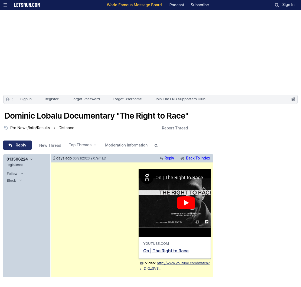Image resolution: width=301 pixels, height=287 pixels.
Task: Open Moderation Information
Action: tap(126, 145)
